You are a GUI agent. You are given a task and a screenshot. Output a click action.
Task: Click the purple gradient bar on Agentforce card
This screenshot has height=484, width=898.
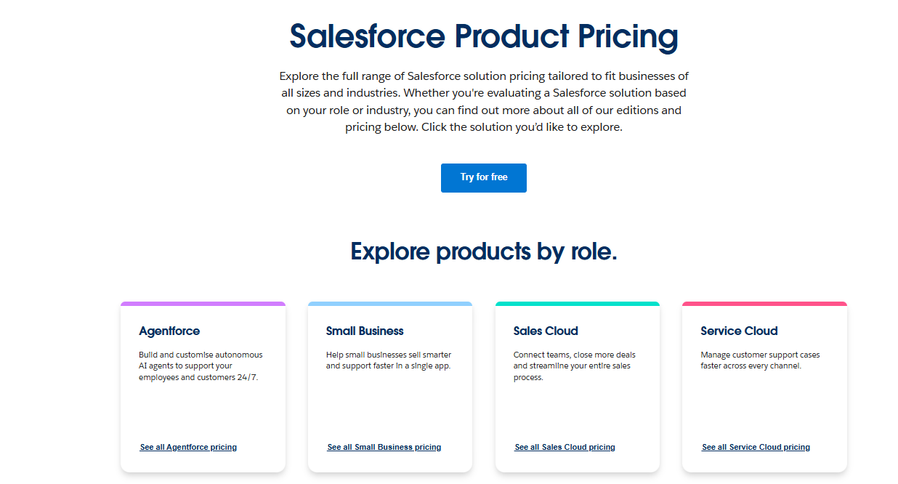click(x=203, y=303)
